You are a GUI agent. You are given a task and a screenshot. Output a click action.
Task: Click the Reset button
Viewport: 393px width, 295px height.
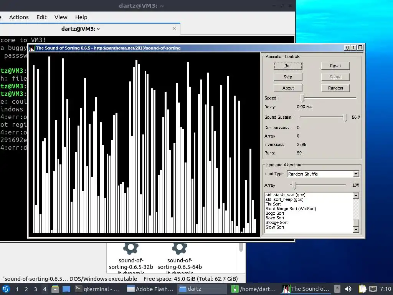click(x=335, y=66)
